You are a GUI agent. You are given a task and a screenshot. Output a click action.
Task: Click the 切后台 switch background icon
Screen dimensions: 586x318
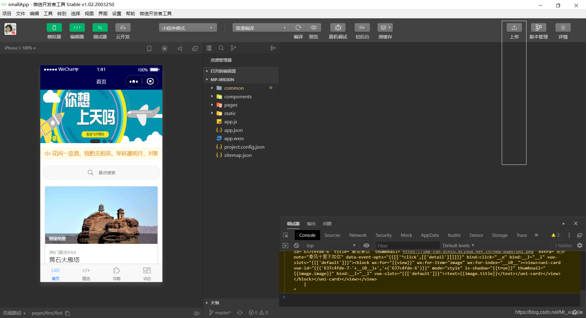362,28
